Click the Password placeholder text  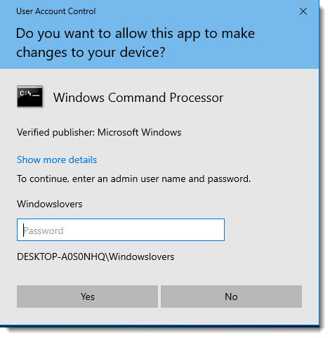pos(44,230)
